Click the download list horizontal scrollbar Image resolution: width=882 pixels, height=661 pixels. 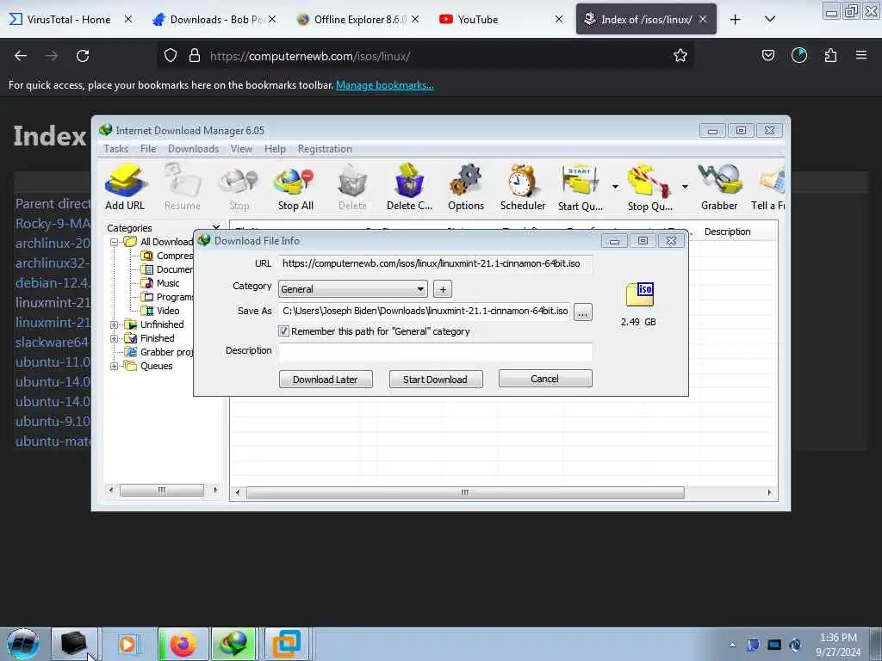(464, 492)
